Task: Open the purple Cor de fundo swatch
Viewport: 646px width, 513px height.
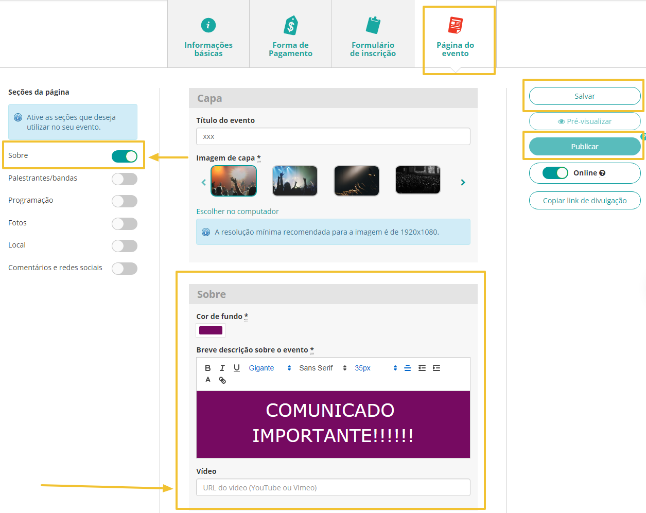Action: tap(211, 330)
